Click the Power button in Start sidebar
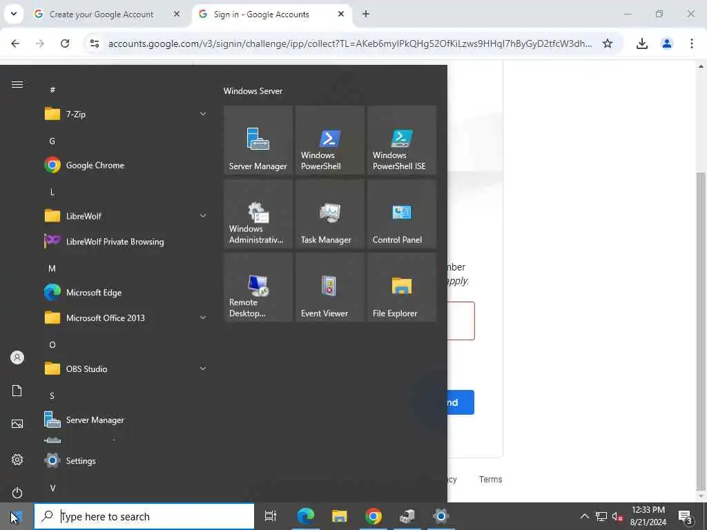The image size is (707, 530). (x=17, y=493)
